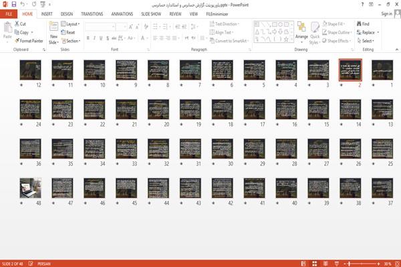This screenshot has width=401, height=267.
Task: Open Ribbon Display Options button
Action: [371, 5]
